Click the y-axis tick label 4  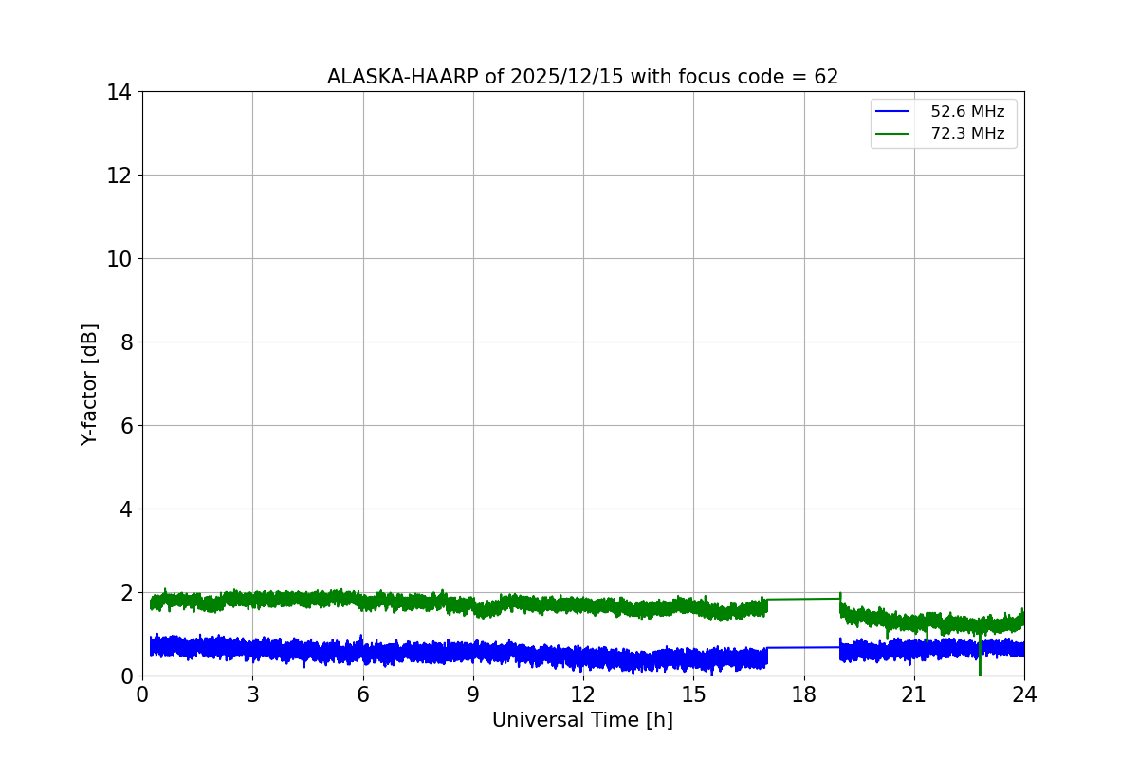point(126,509)
